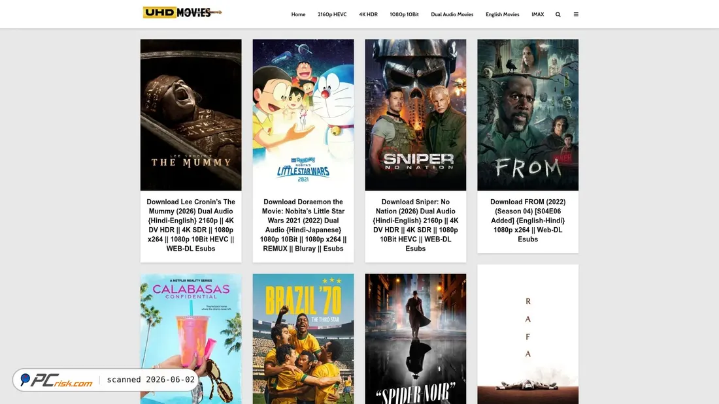Open the FROM series poster
The height and width of the screenshot is (404, 719).
click(527, 115)
